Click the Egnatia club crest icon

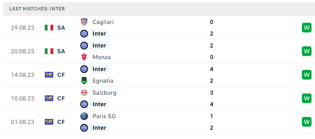coord(84,81)
